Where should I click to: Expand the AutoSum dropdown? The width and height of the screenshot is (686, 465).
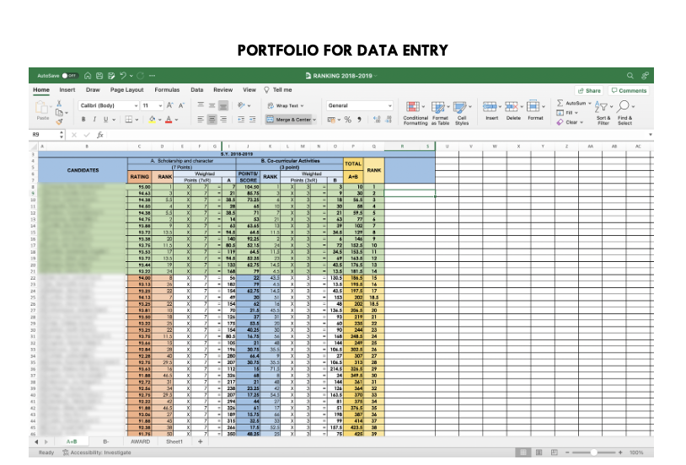590,104
